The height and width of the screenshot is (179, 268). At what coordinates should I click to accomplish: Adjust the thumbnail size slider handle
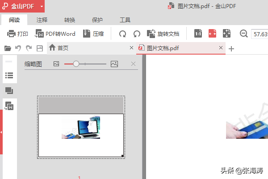click(76, 64)
